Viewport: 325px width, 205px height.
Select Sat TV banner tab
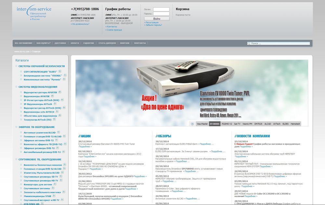pyautogui.click(x=237, y=124)
